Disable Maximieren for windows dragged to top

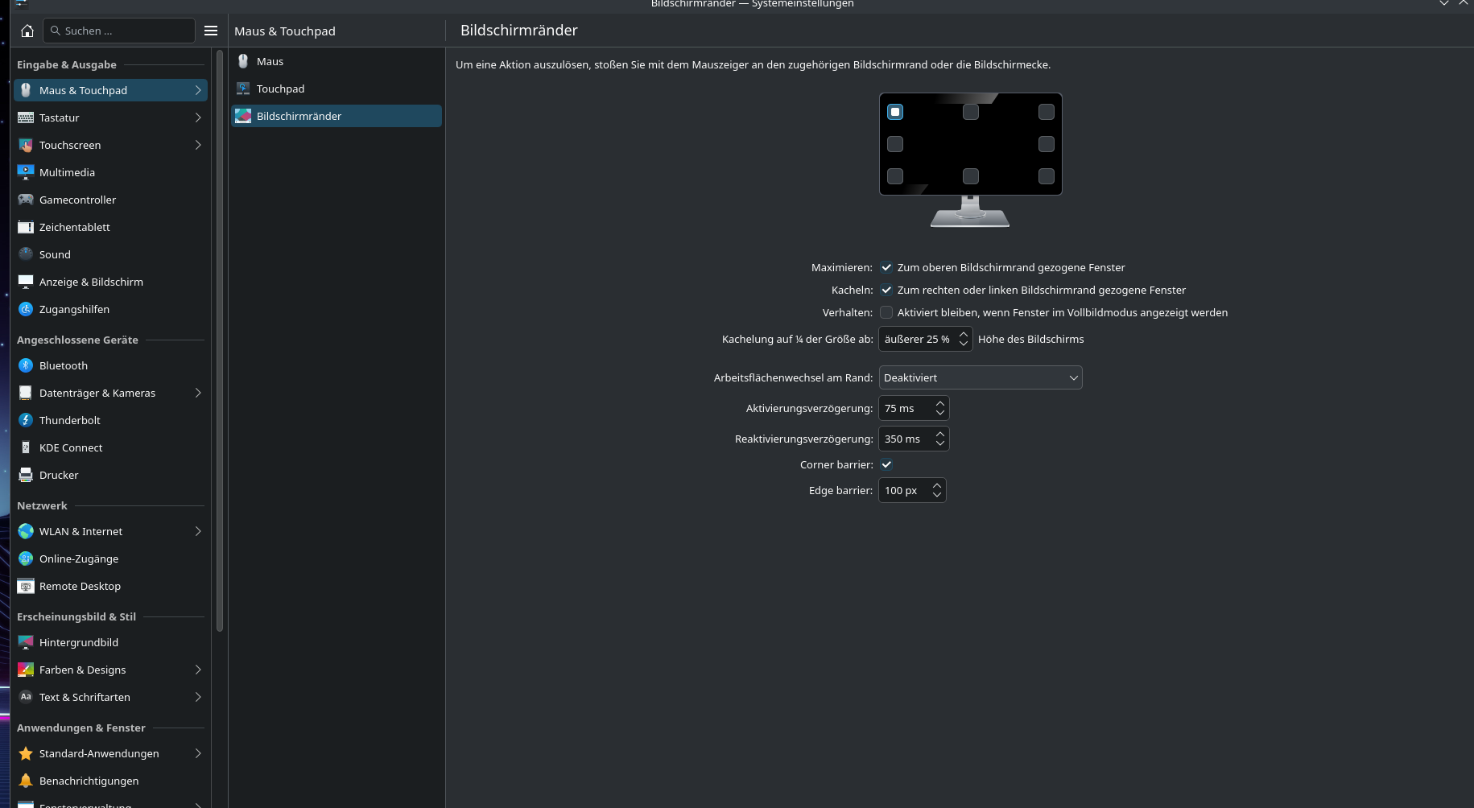[x=886, y=267]
